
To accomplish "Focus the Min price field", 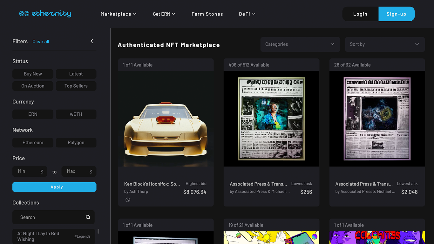I will coord(30,172).
